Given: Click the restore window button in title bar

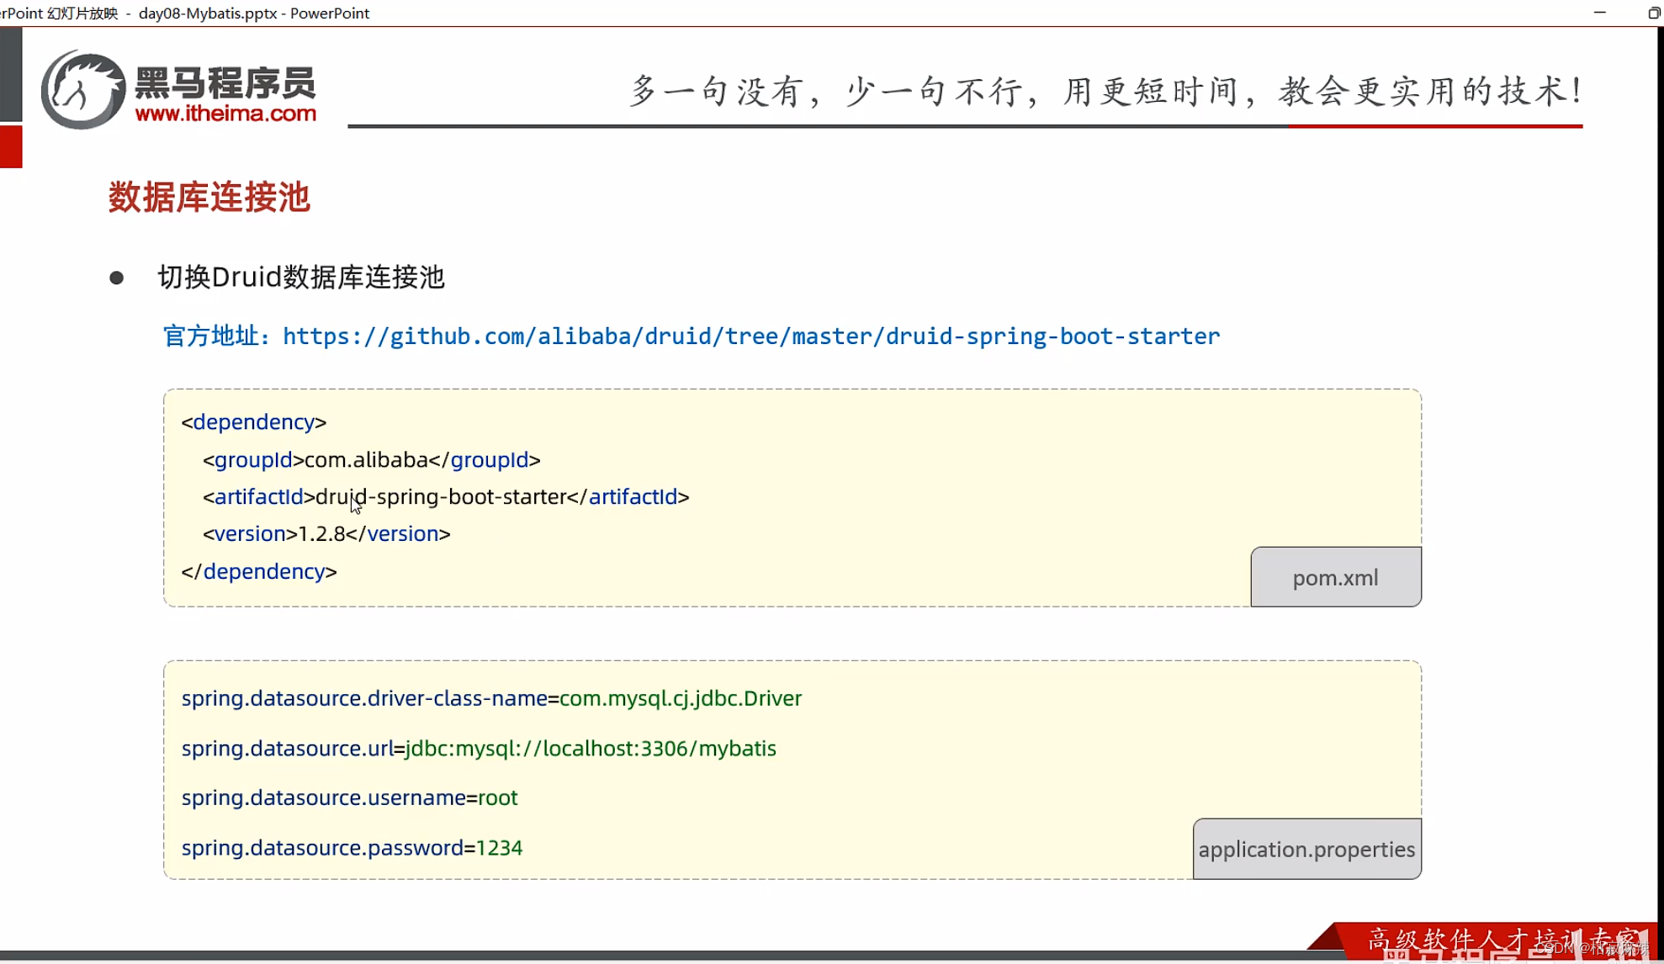Looking at the screenshot, I should pyautogui.click(x=1651, y=13).
